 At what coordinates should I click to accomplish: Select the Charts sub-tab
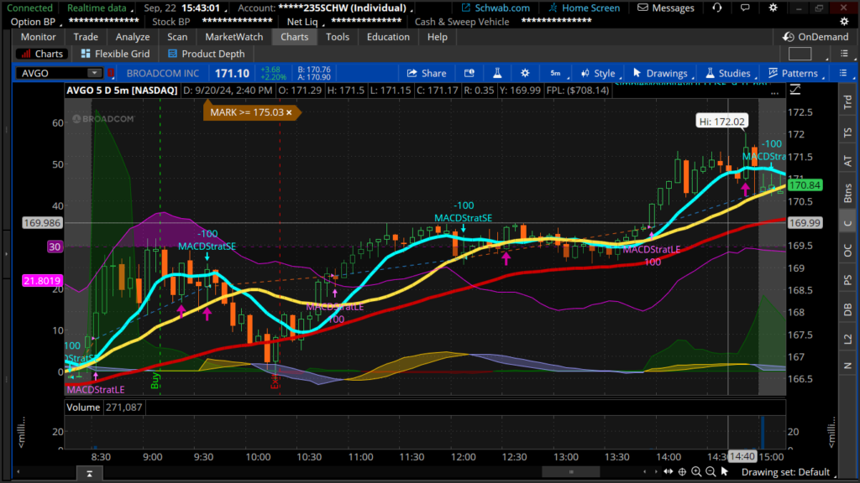[42, 54]
